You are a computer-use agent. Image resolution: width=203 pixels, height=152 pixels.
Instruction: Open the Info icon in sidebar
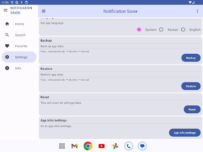click(7, 68)
